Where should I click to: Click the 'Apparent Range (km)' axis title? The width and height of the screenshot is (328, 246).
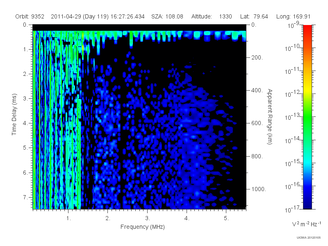[270, 116]
